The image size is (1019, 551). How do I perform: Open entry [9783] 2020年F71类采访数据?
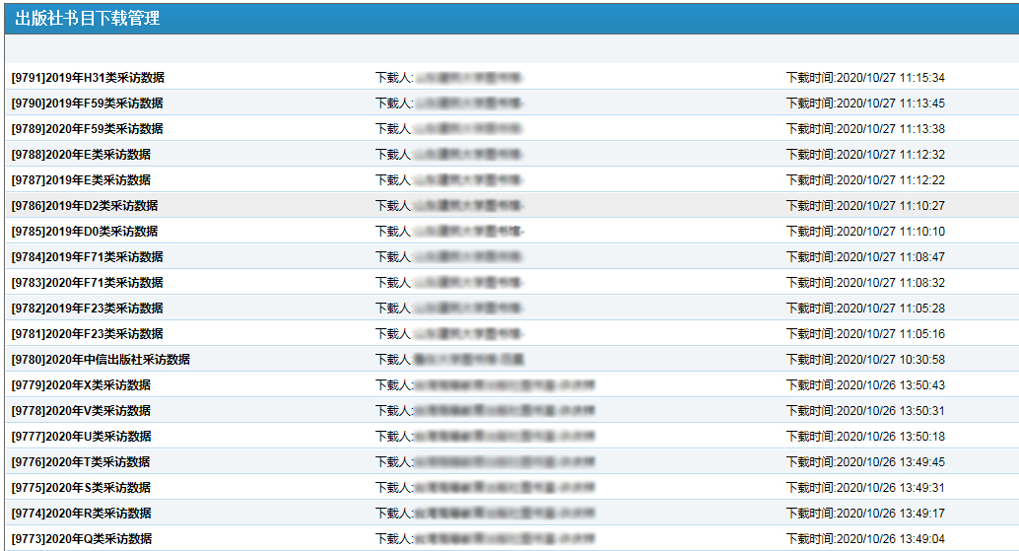point(88,283)
